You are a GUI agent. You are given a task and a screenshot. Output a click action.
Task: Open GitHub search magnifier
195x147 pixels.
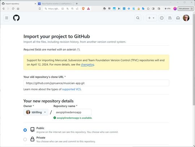(x=138, y=18)
